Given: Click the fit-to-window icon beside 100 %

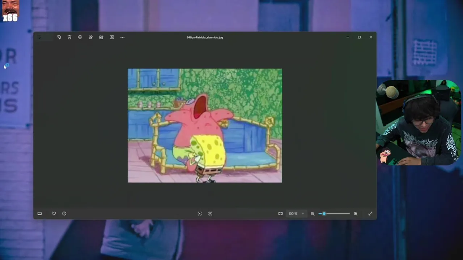Looking at the screenshot, I should (280, 213).
